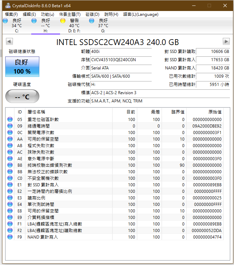The height and width of the screenshot is (265, 234).
Task: Select the 介質耗損指標 attribute name
Action: click(41, 218)
